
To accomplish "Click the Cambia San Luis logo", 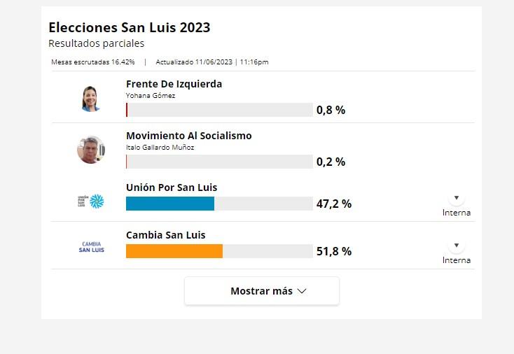I will [x=91, y=246].
